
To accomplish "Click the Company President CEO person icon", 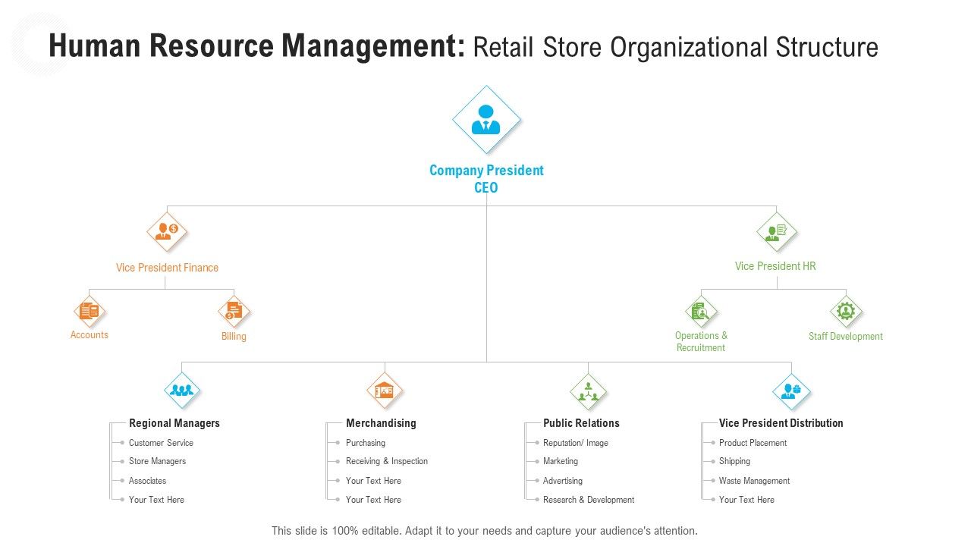I will tap(486, 120).
